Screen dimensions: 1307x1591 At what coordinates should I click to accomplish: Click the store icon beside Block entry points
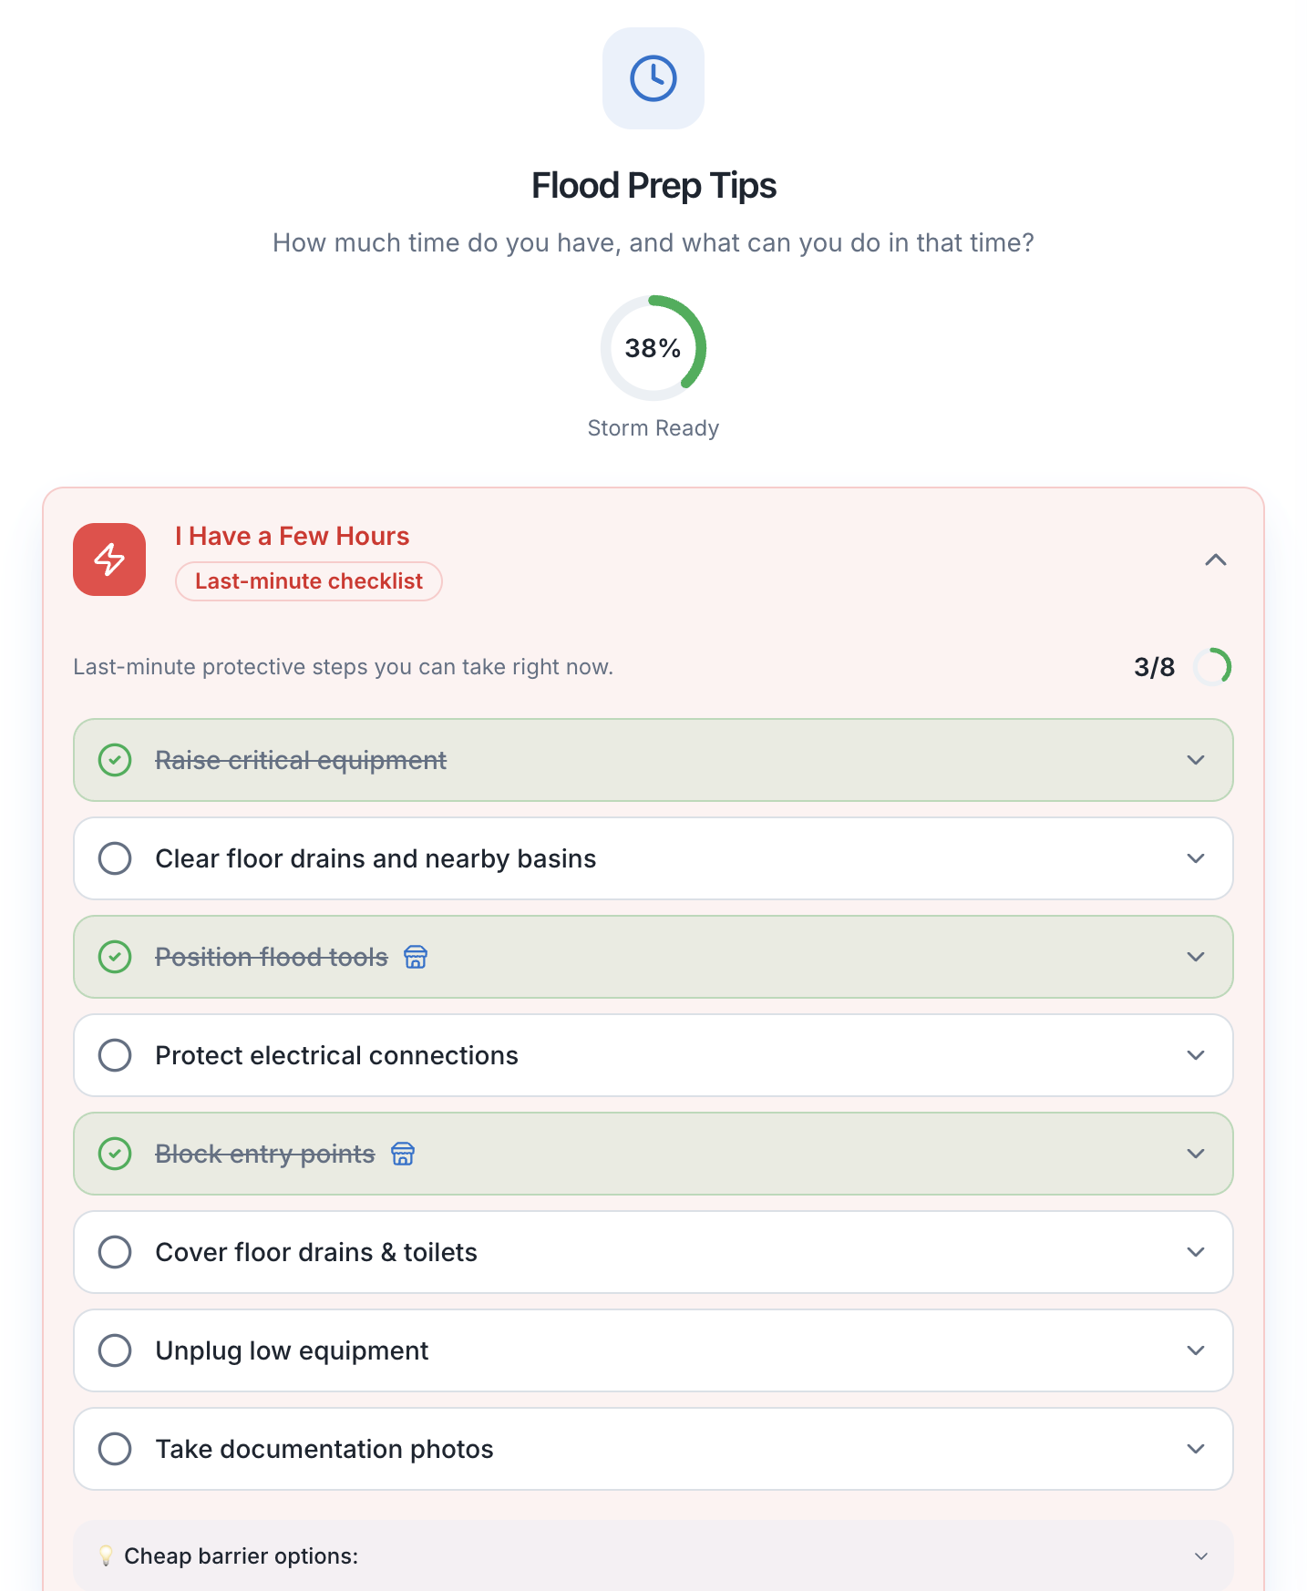[403, 1154]
